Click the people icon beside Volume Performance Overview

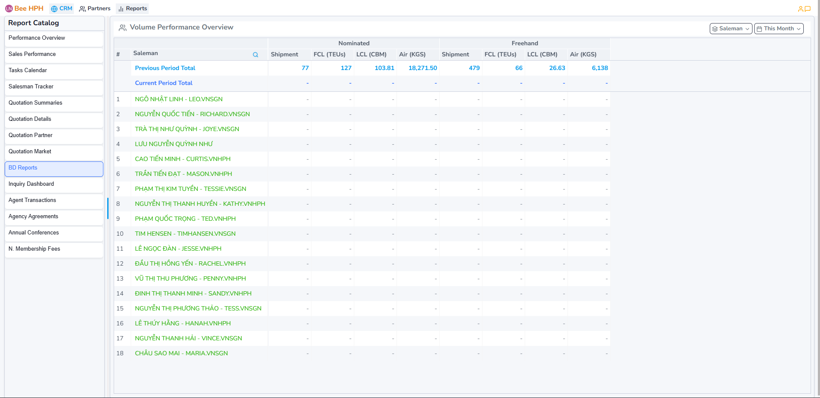click(x=122, y=27)
